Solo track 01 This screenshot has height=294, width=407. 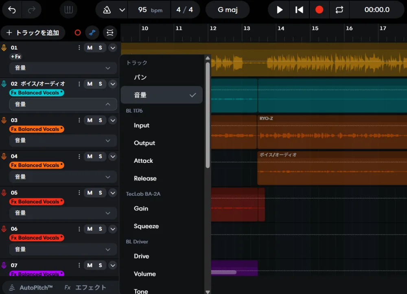pos(101,48)
